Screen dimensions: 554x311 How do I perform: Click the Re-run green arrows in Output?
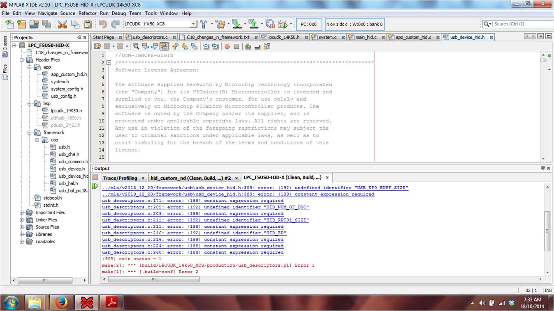tap(95, 186)
